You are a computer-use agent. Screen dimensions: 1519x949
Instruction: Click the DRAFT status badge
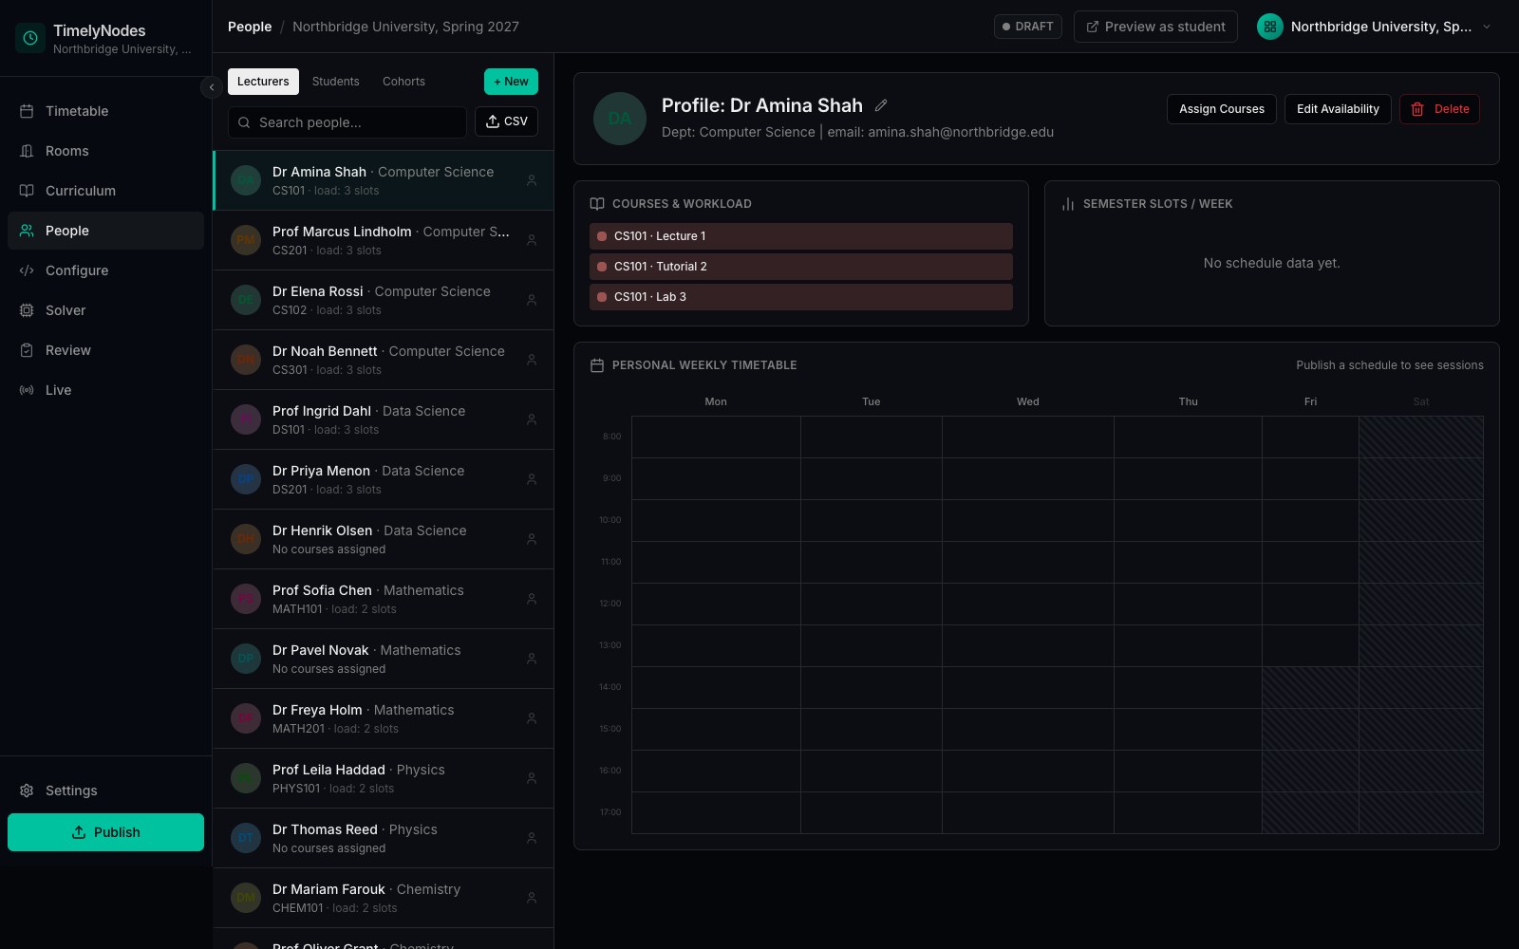point(1028,27)
